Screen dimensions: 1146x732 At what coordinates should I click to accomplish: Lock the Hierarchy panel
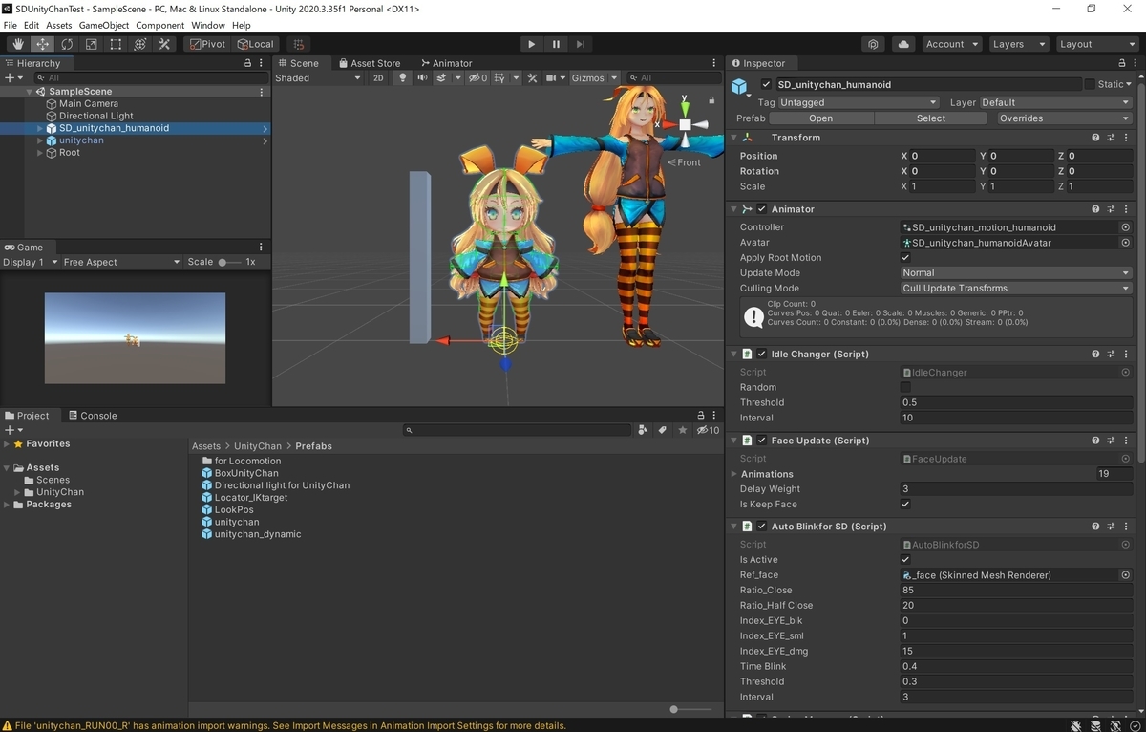(245, 63)
